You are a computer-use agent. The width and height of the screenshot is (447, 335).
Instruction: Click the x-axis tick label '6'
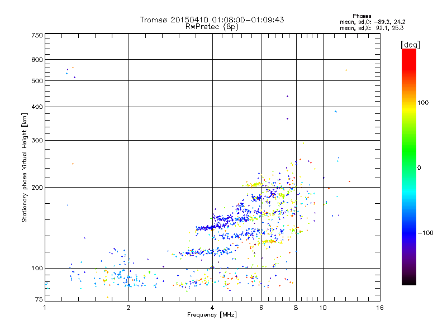(261, 308)
